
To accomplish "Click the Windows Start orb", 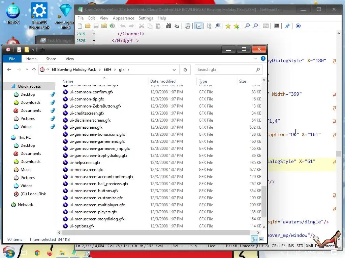I will [8, 252].
